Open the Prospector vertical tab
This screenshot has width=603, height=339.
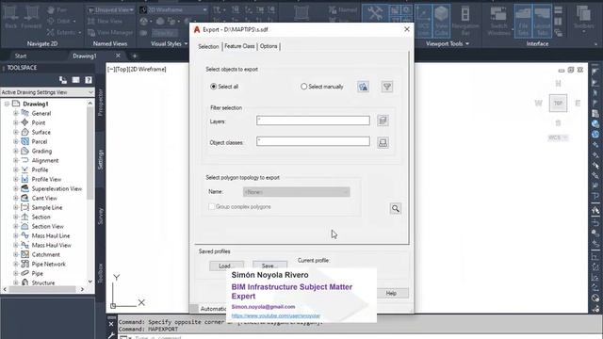coord(101,103)
